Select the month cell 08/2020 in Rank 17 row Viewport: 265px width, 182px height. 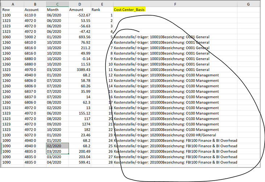58,102
